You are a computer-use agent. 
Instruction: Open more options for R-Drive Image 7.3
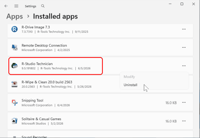[x=184, y=29]
